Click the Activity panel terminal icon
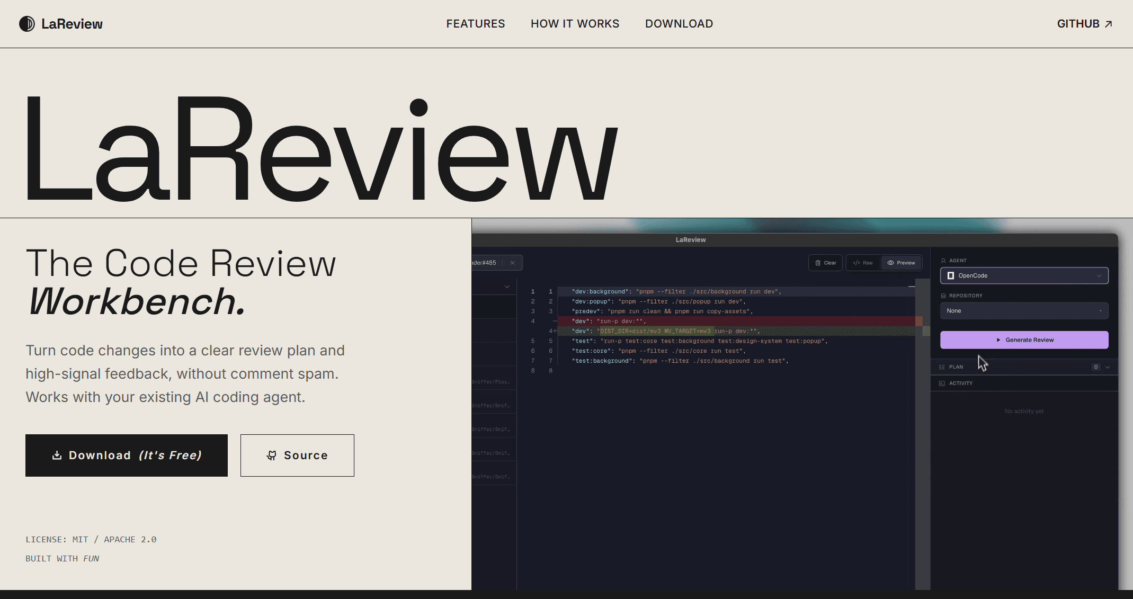 pos(942,383)
